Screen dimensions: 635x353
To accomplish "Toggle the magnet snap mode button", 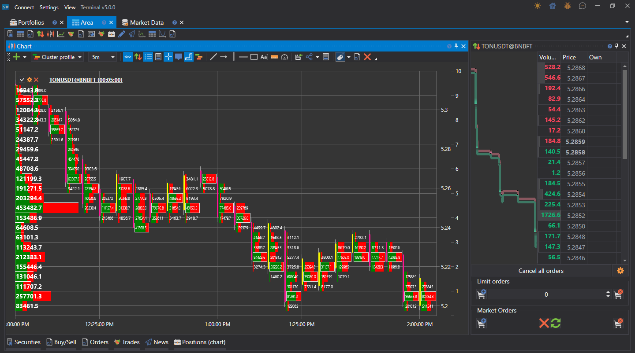I will tap(127, 57).
